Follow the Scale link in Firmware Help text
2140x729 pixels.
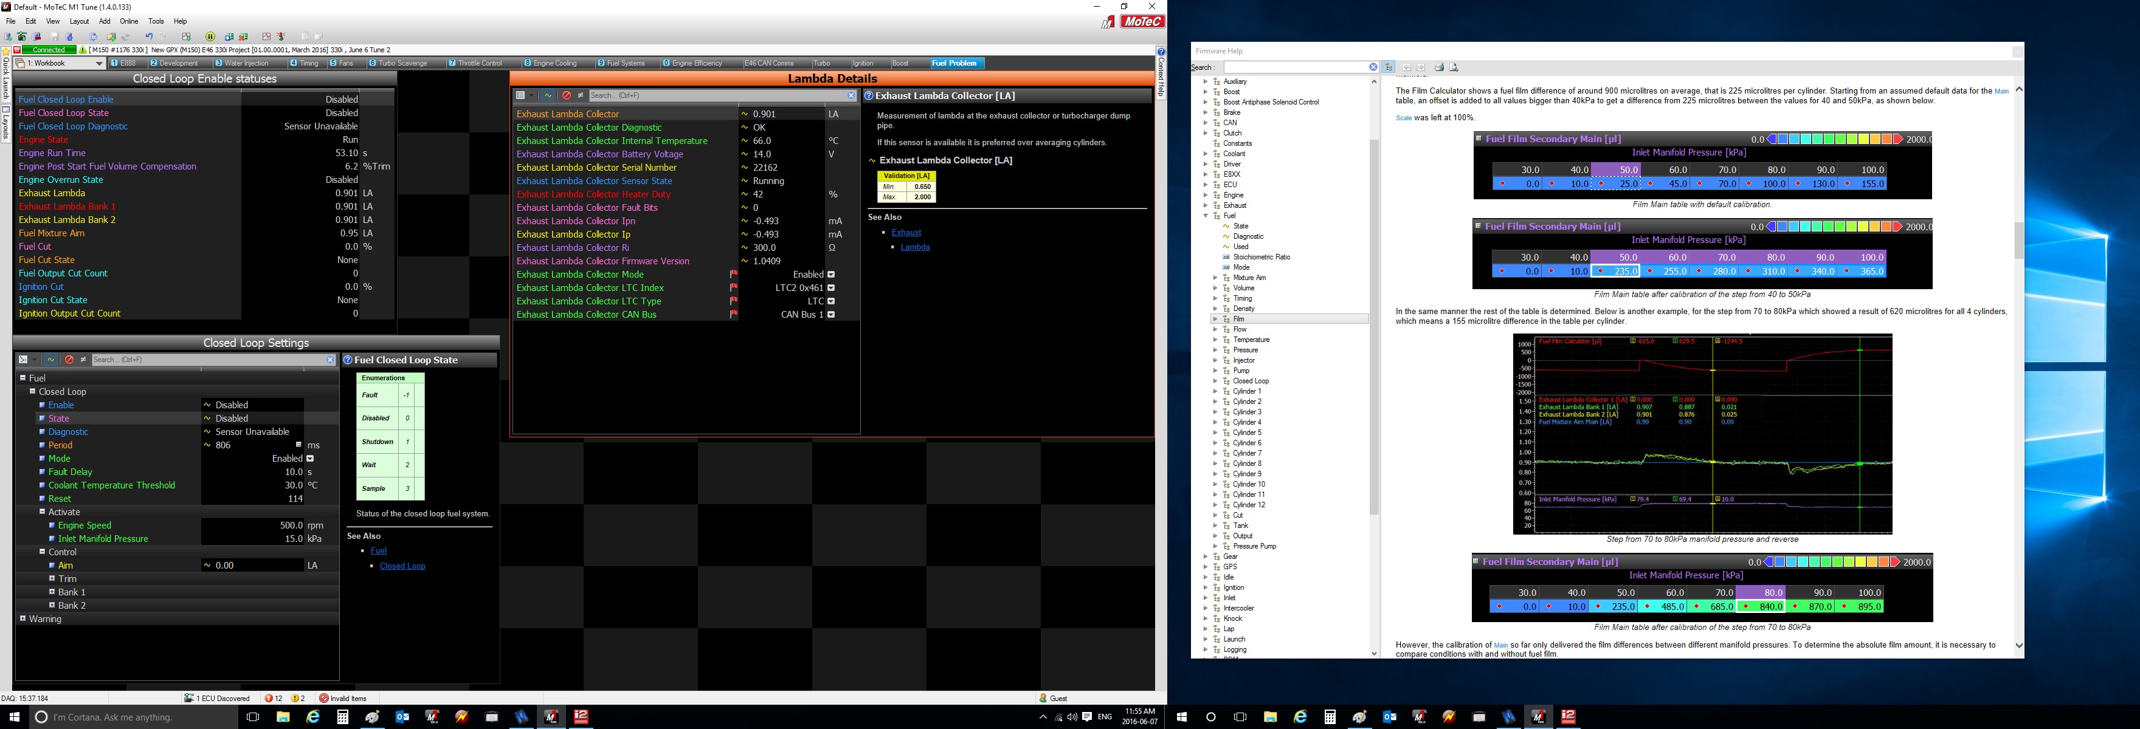[x=1404, y=118]
